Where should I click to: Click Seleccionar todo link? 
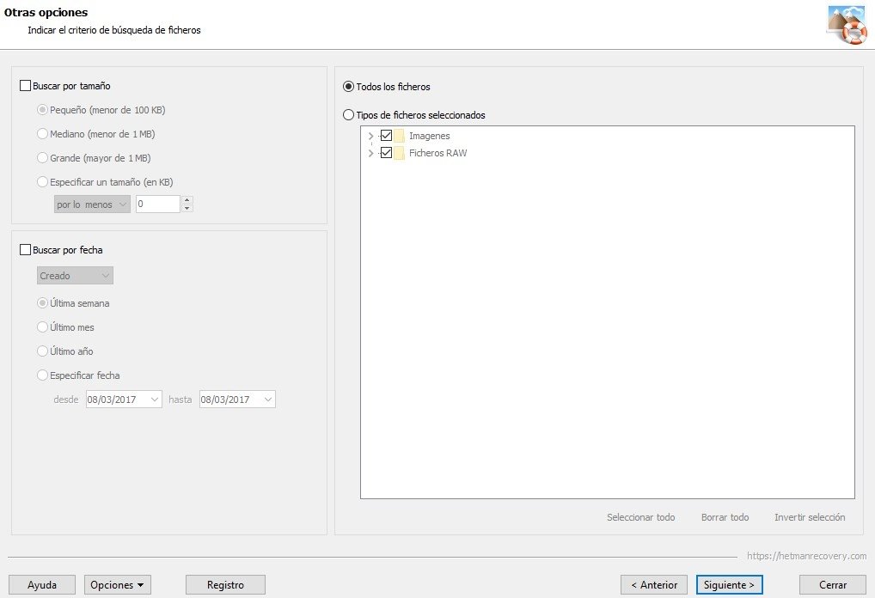(x=640, y=517)
